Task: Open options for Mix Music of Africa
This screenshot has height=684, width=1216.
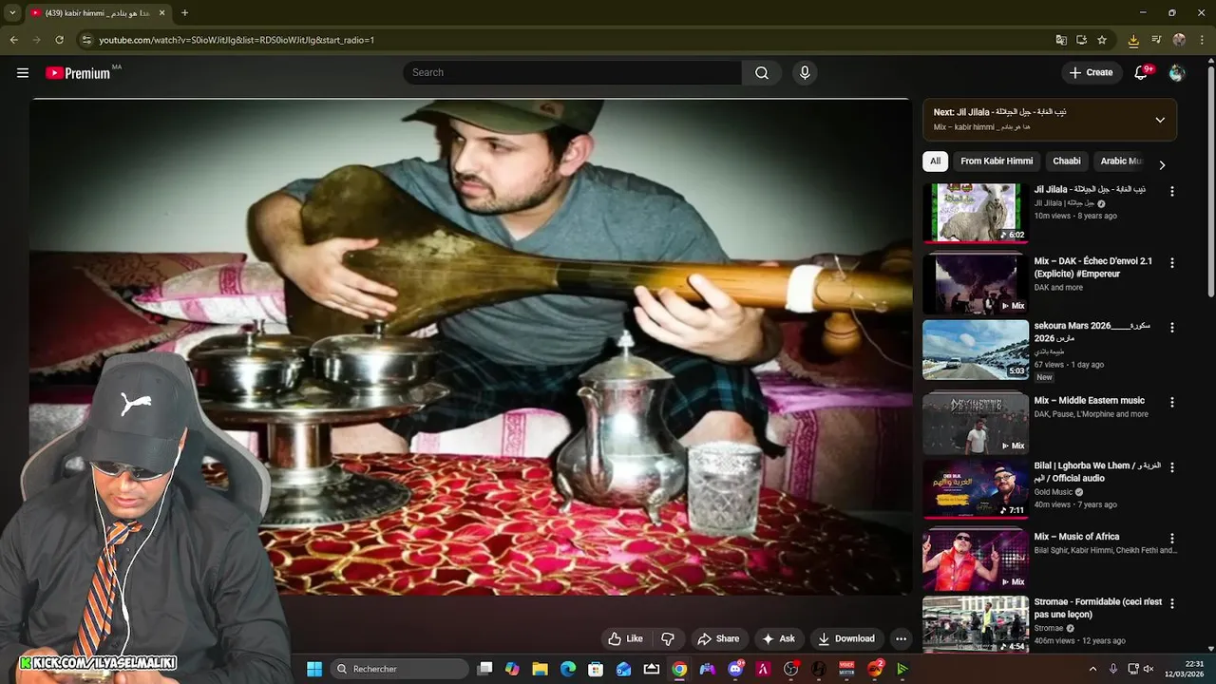Action: [x=1171, y=538]
